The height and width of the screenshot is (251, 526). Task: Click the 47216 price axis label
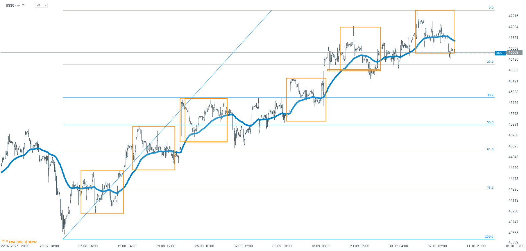(513, 16)
